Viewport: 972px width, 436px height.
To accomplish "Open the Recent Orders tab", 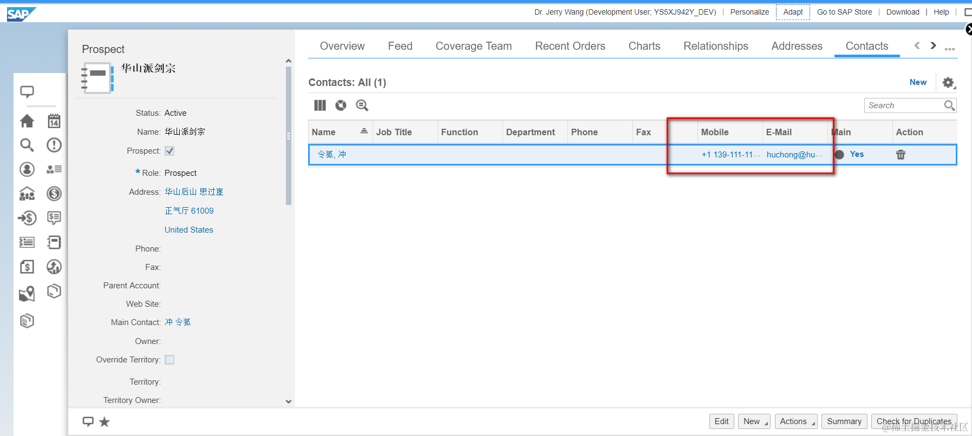I will 570,46.
